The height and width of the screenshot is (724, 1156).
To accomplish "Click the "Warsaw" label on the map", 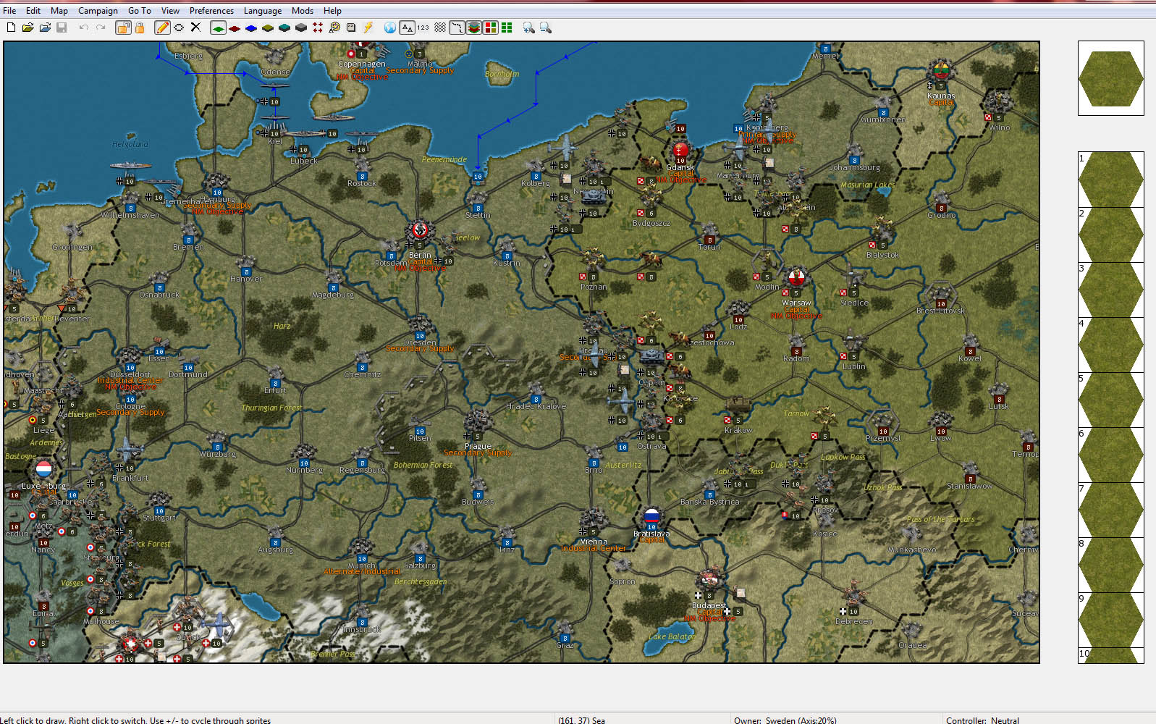I will click(x=796, y=303).
